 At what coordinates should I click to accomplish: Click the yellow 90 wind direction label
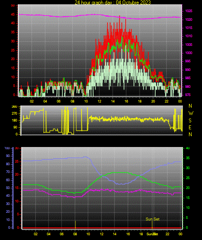tap(16, 128)
